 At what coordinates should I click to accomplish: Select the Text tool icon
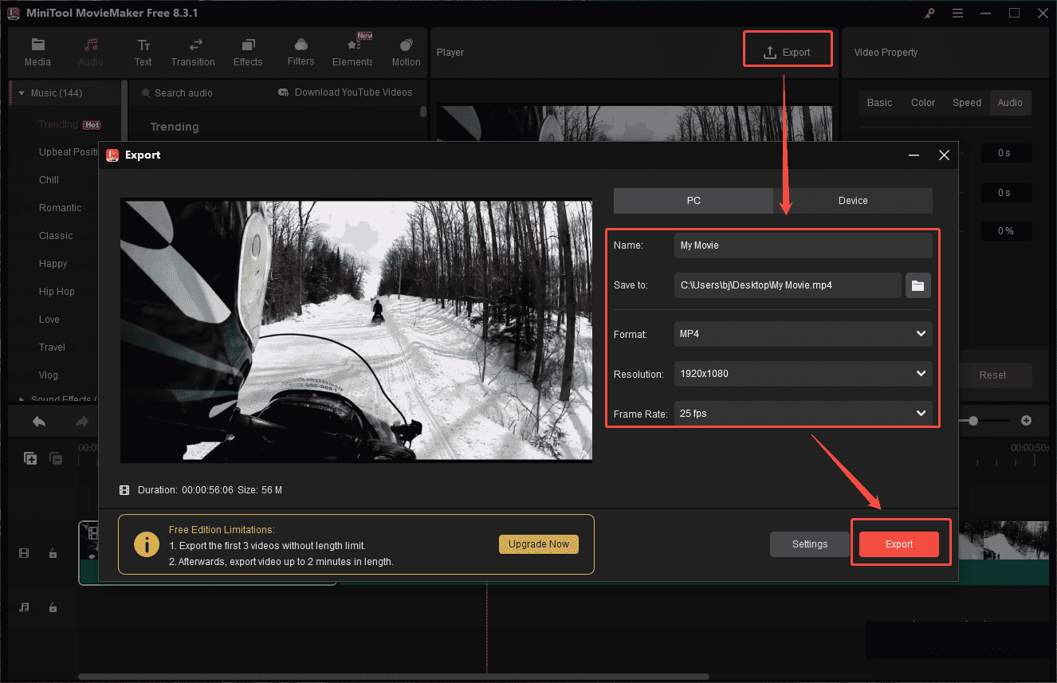(143, 50)
